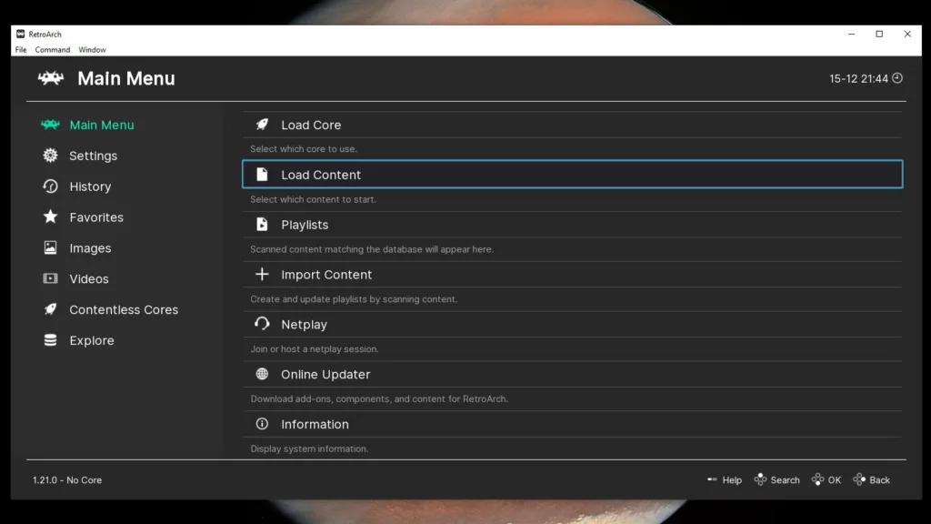Click the star icon beside Favorites

pos(51,217)
